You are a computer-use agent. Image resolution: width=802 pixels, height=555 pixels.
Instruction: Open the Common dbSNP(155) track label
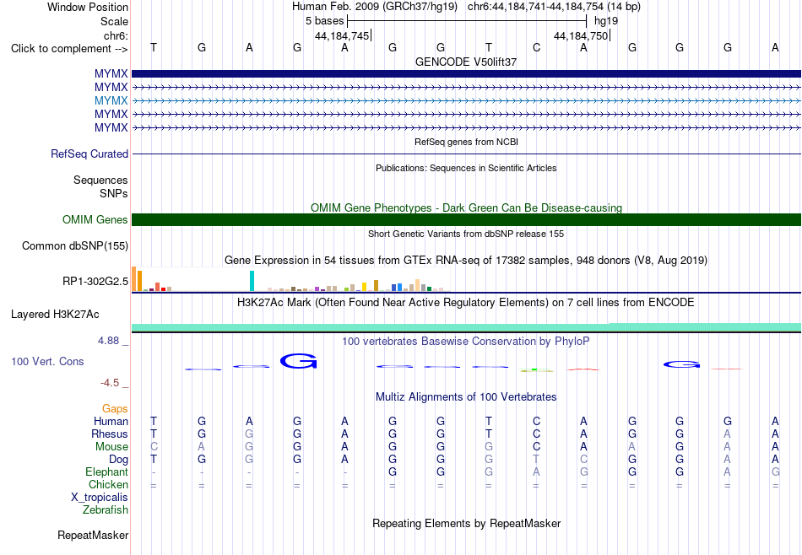point(75,245)
